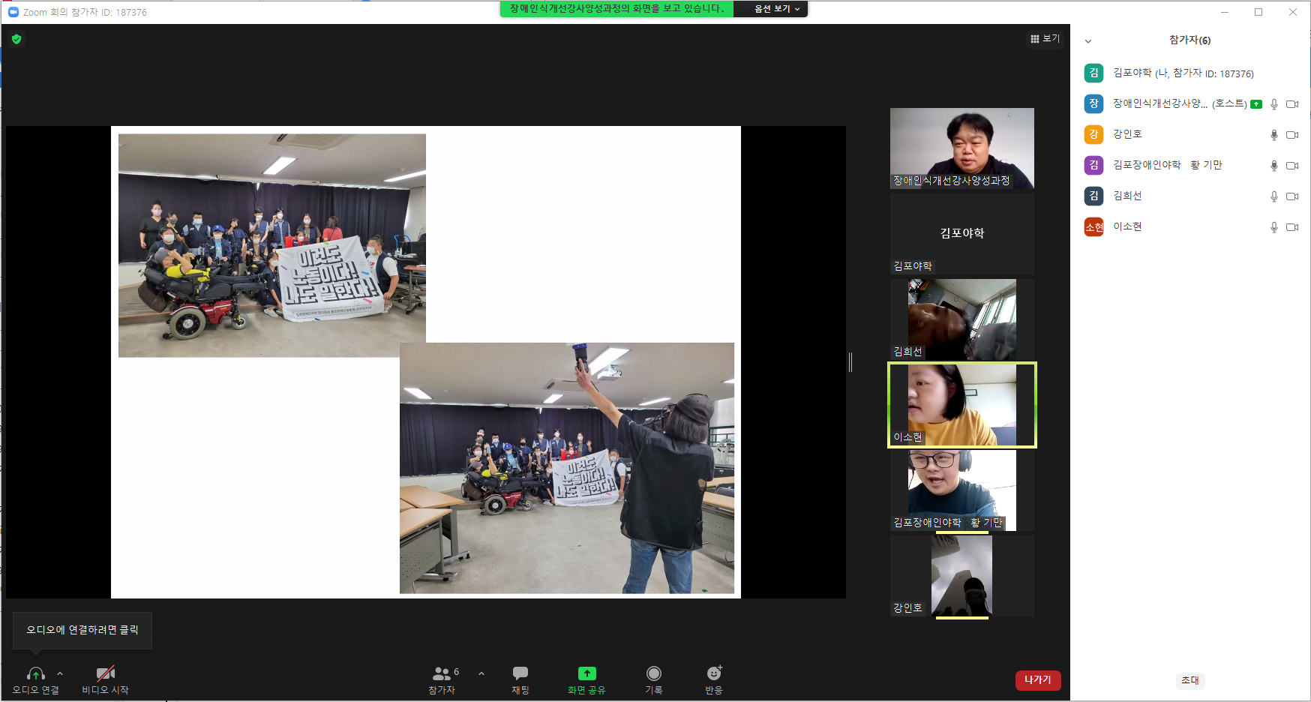This screenshot has width=1311, height=702.
Task: Click the red 나가기 leave button
Action: coord(1038,679)
